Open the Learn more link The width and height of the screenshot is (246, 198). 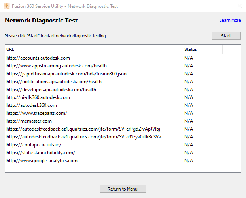230,20
